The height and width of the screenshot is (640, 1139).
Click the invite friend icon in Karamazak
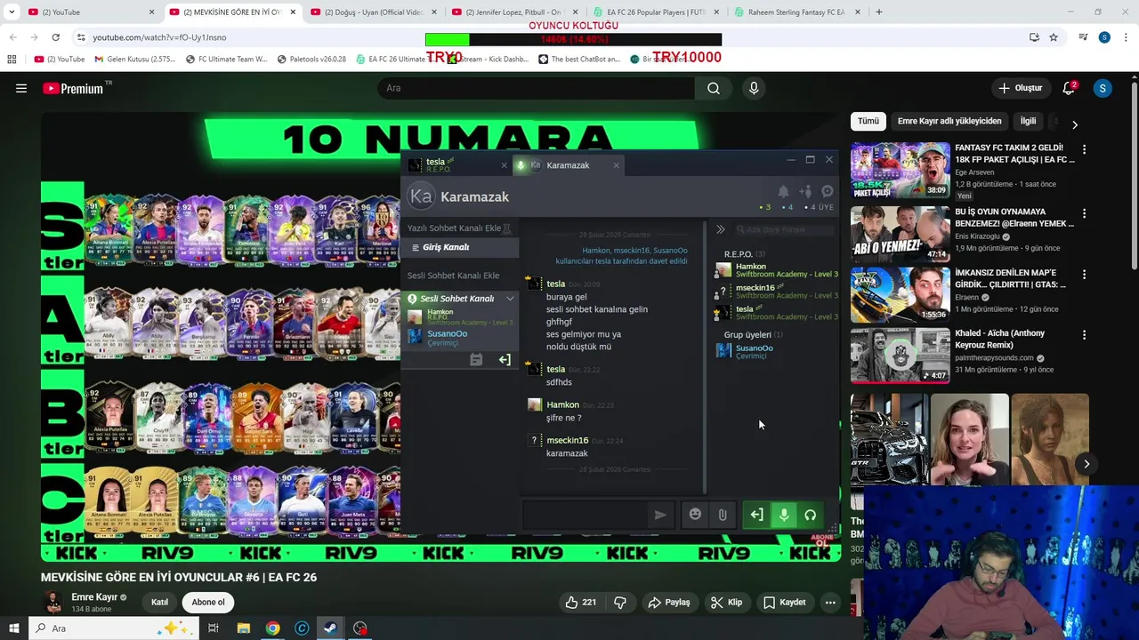805,191
